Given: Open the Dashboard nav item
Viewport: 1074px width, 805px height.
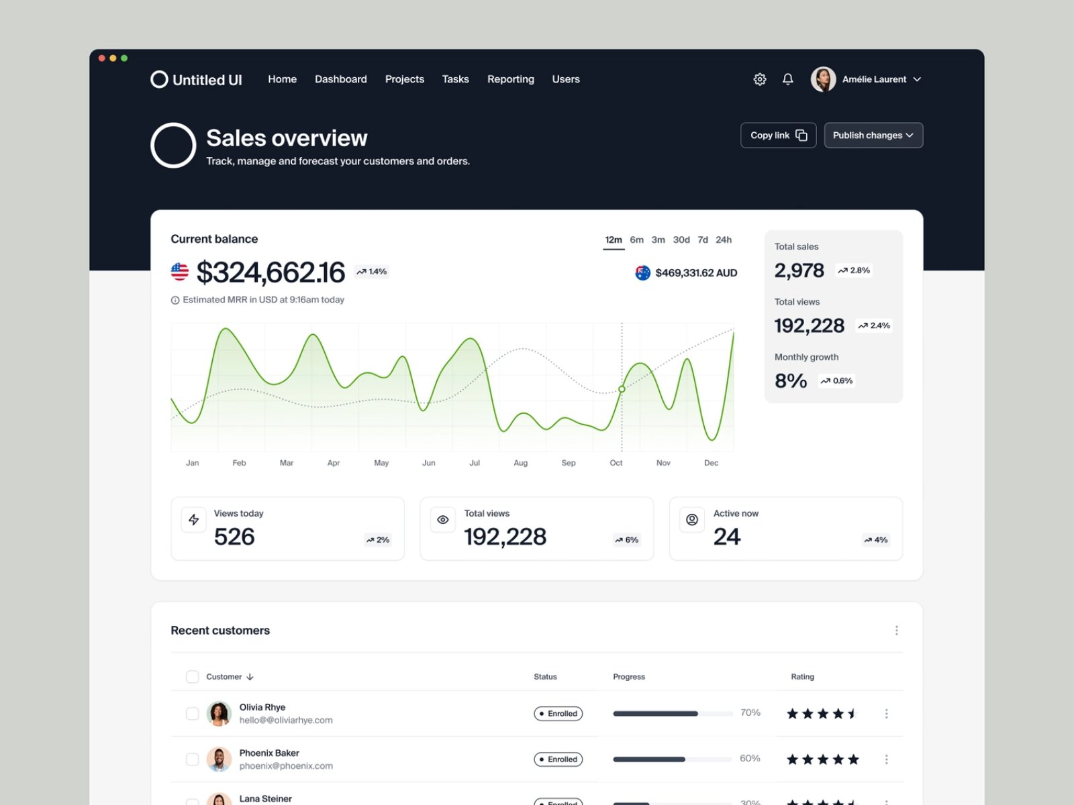Looking at the screenshot, I should coord(341,79).
